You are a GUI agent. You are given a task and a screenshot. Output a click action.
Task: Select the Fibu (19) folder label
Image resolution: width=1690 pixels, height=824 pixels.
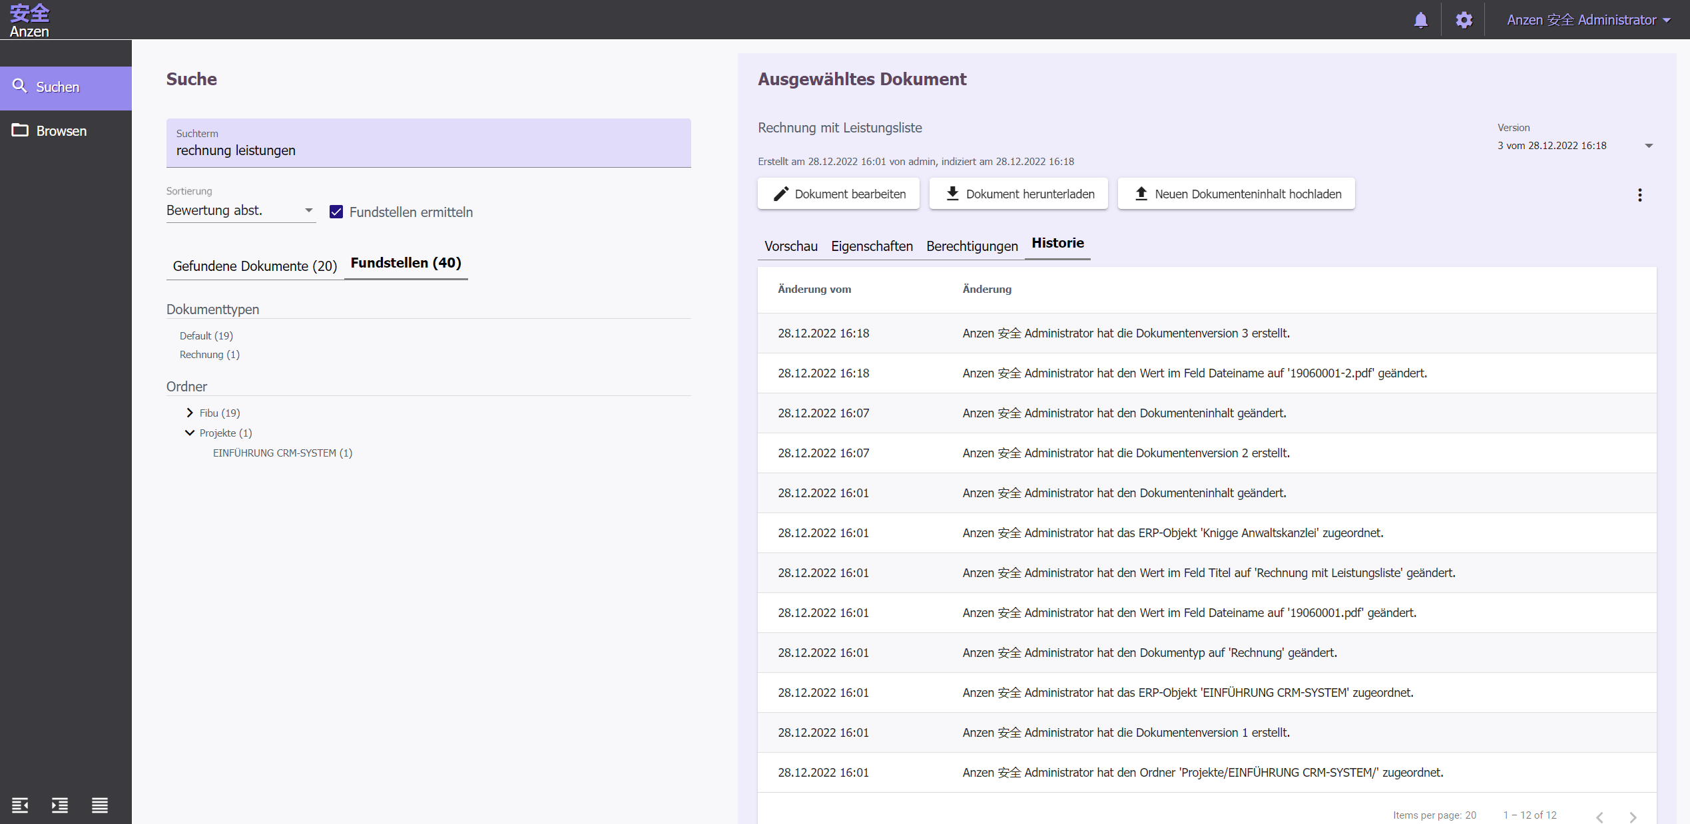click(220, 413)
